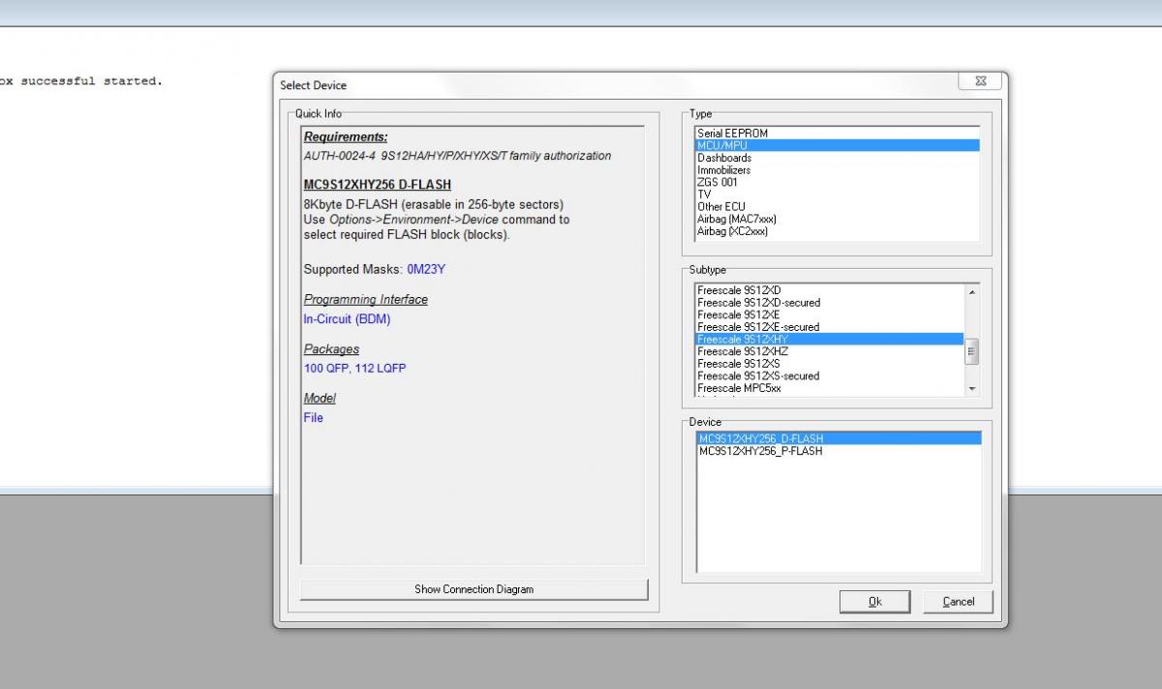Image resolution: width=1162 pixels, height=689 pixels.
Task: Click the Requirements heading
Action: click(346, 137)
